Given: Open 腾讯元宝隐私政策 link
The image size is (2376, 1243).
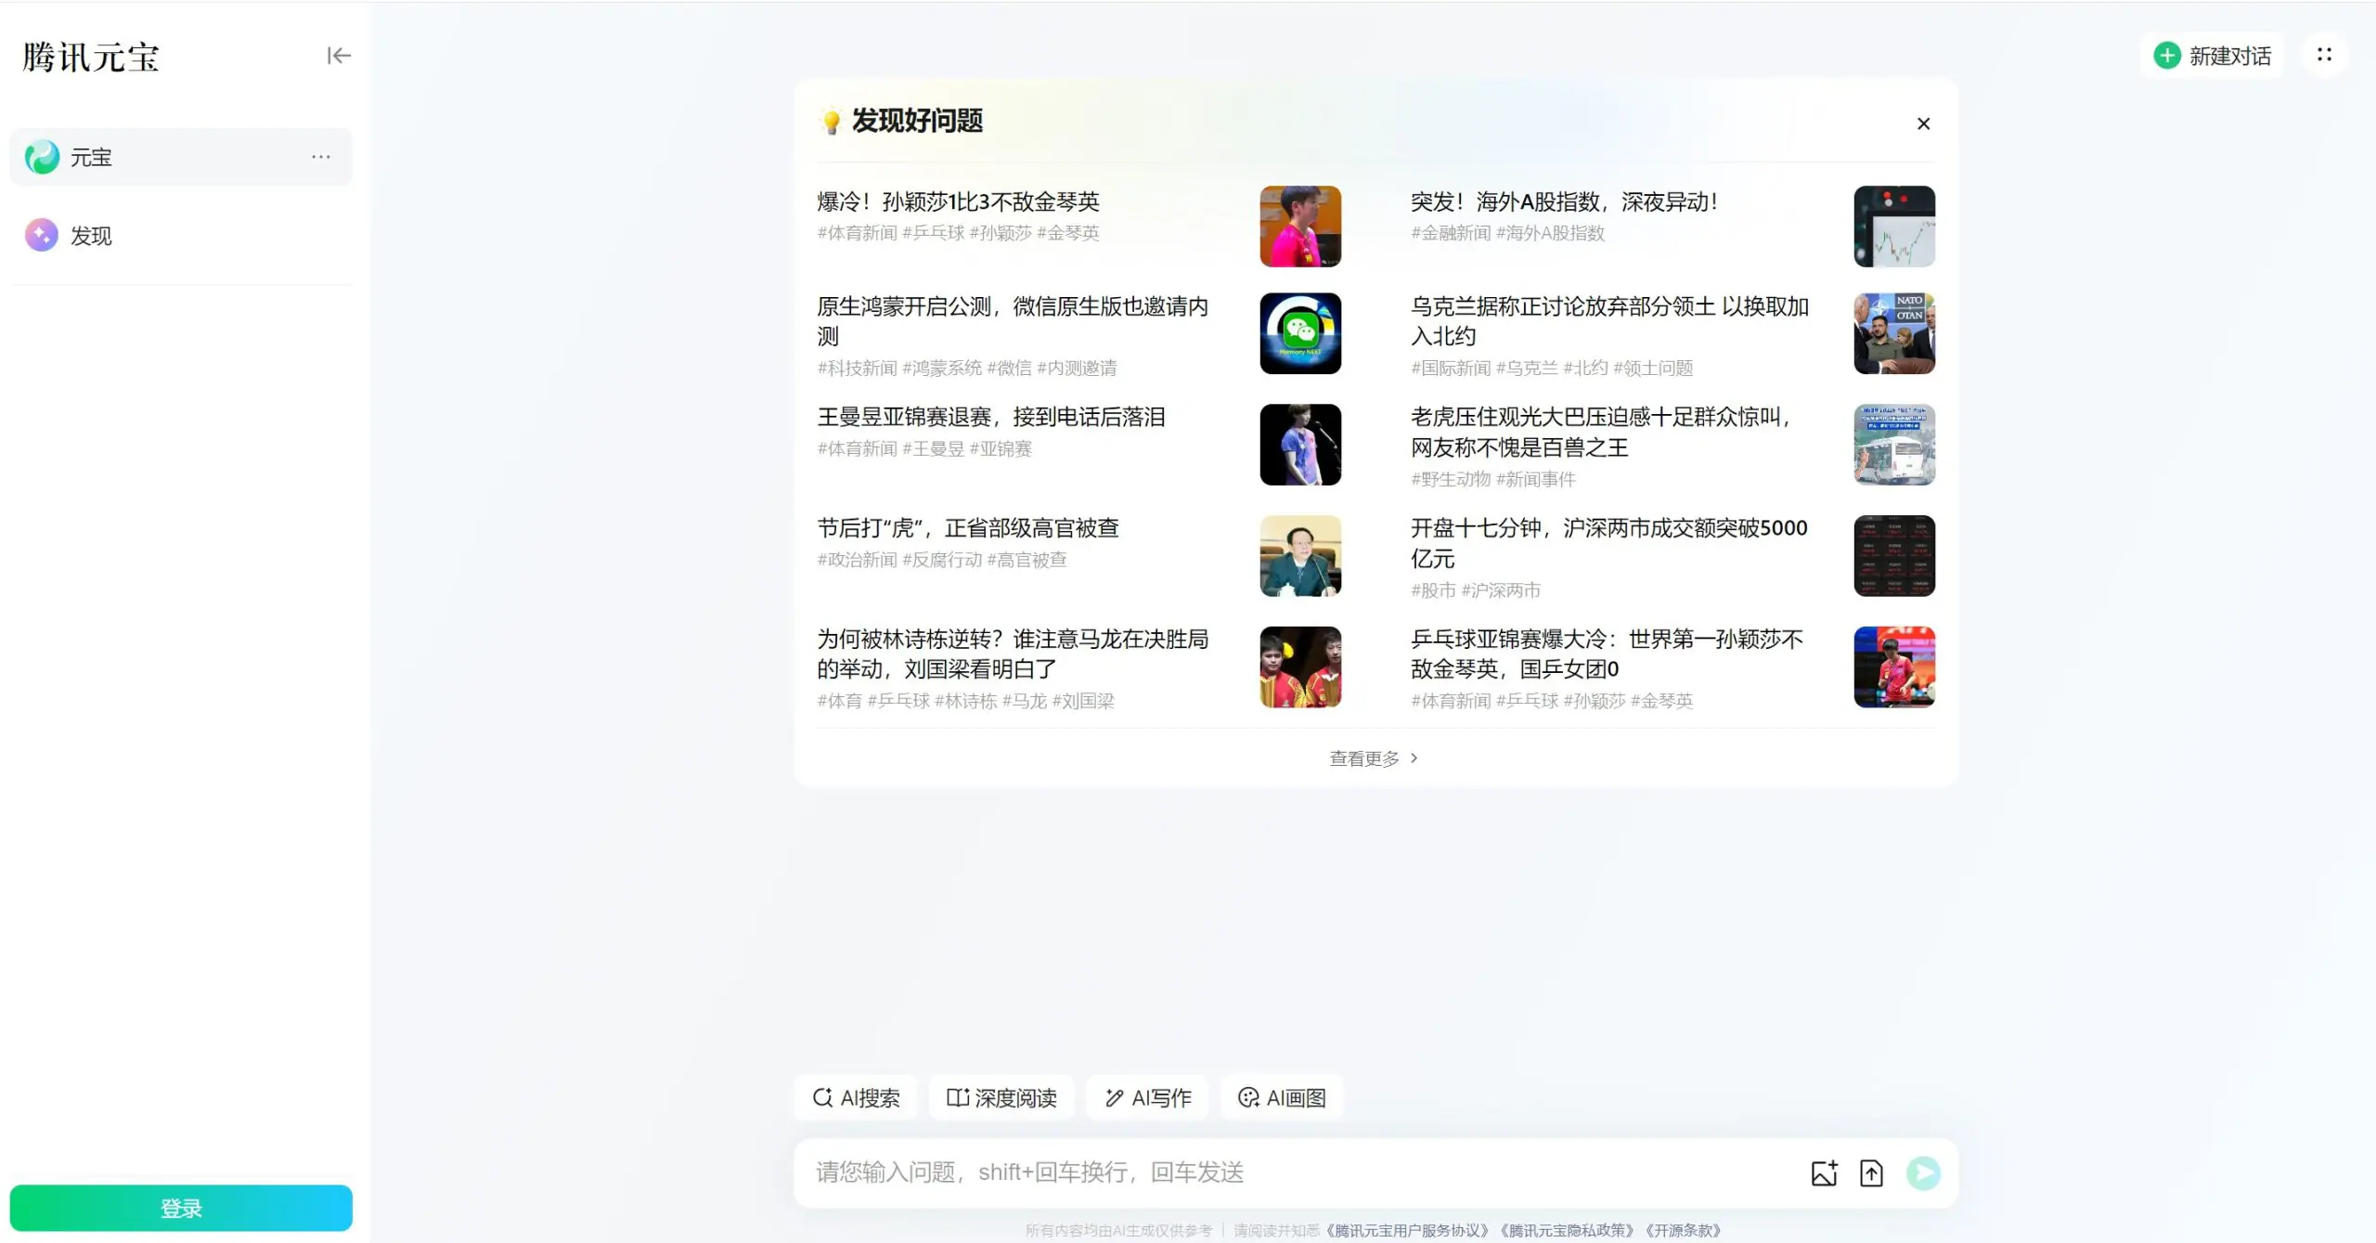Looking at the screenshot, I should coord(1567,1230).
